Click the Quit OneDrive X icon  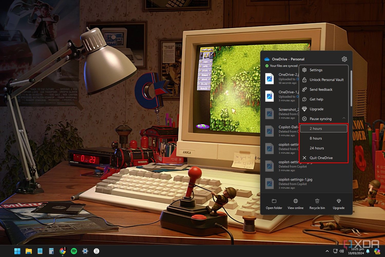[x=304, y=158]
